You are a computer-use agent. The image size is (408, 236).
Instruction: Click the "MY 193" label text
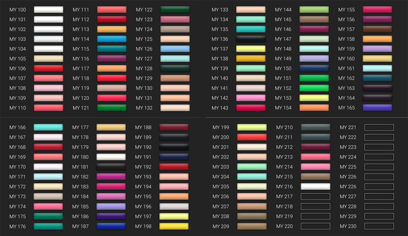click(143, 177)
